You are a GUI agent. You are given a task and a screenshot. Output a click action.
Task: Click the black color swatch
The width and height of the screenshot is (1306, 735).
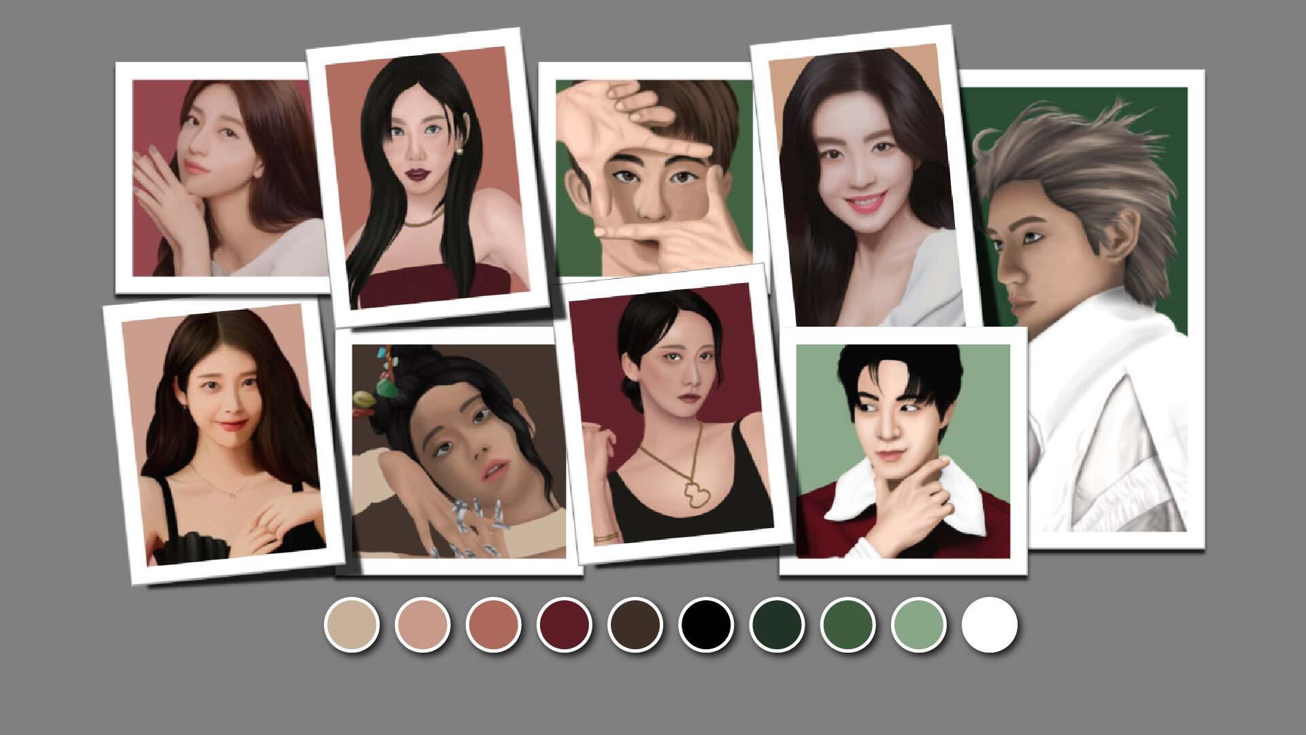tap(705, 625)
